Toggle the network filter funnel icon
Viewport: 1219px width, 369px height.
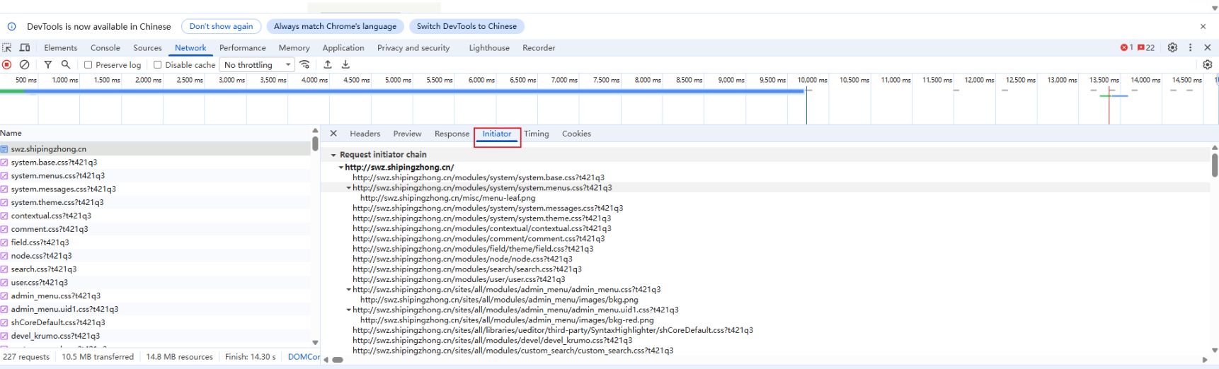[48, 64]
